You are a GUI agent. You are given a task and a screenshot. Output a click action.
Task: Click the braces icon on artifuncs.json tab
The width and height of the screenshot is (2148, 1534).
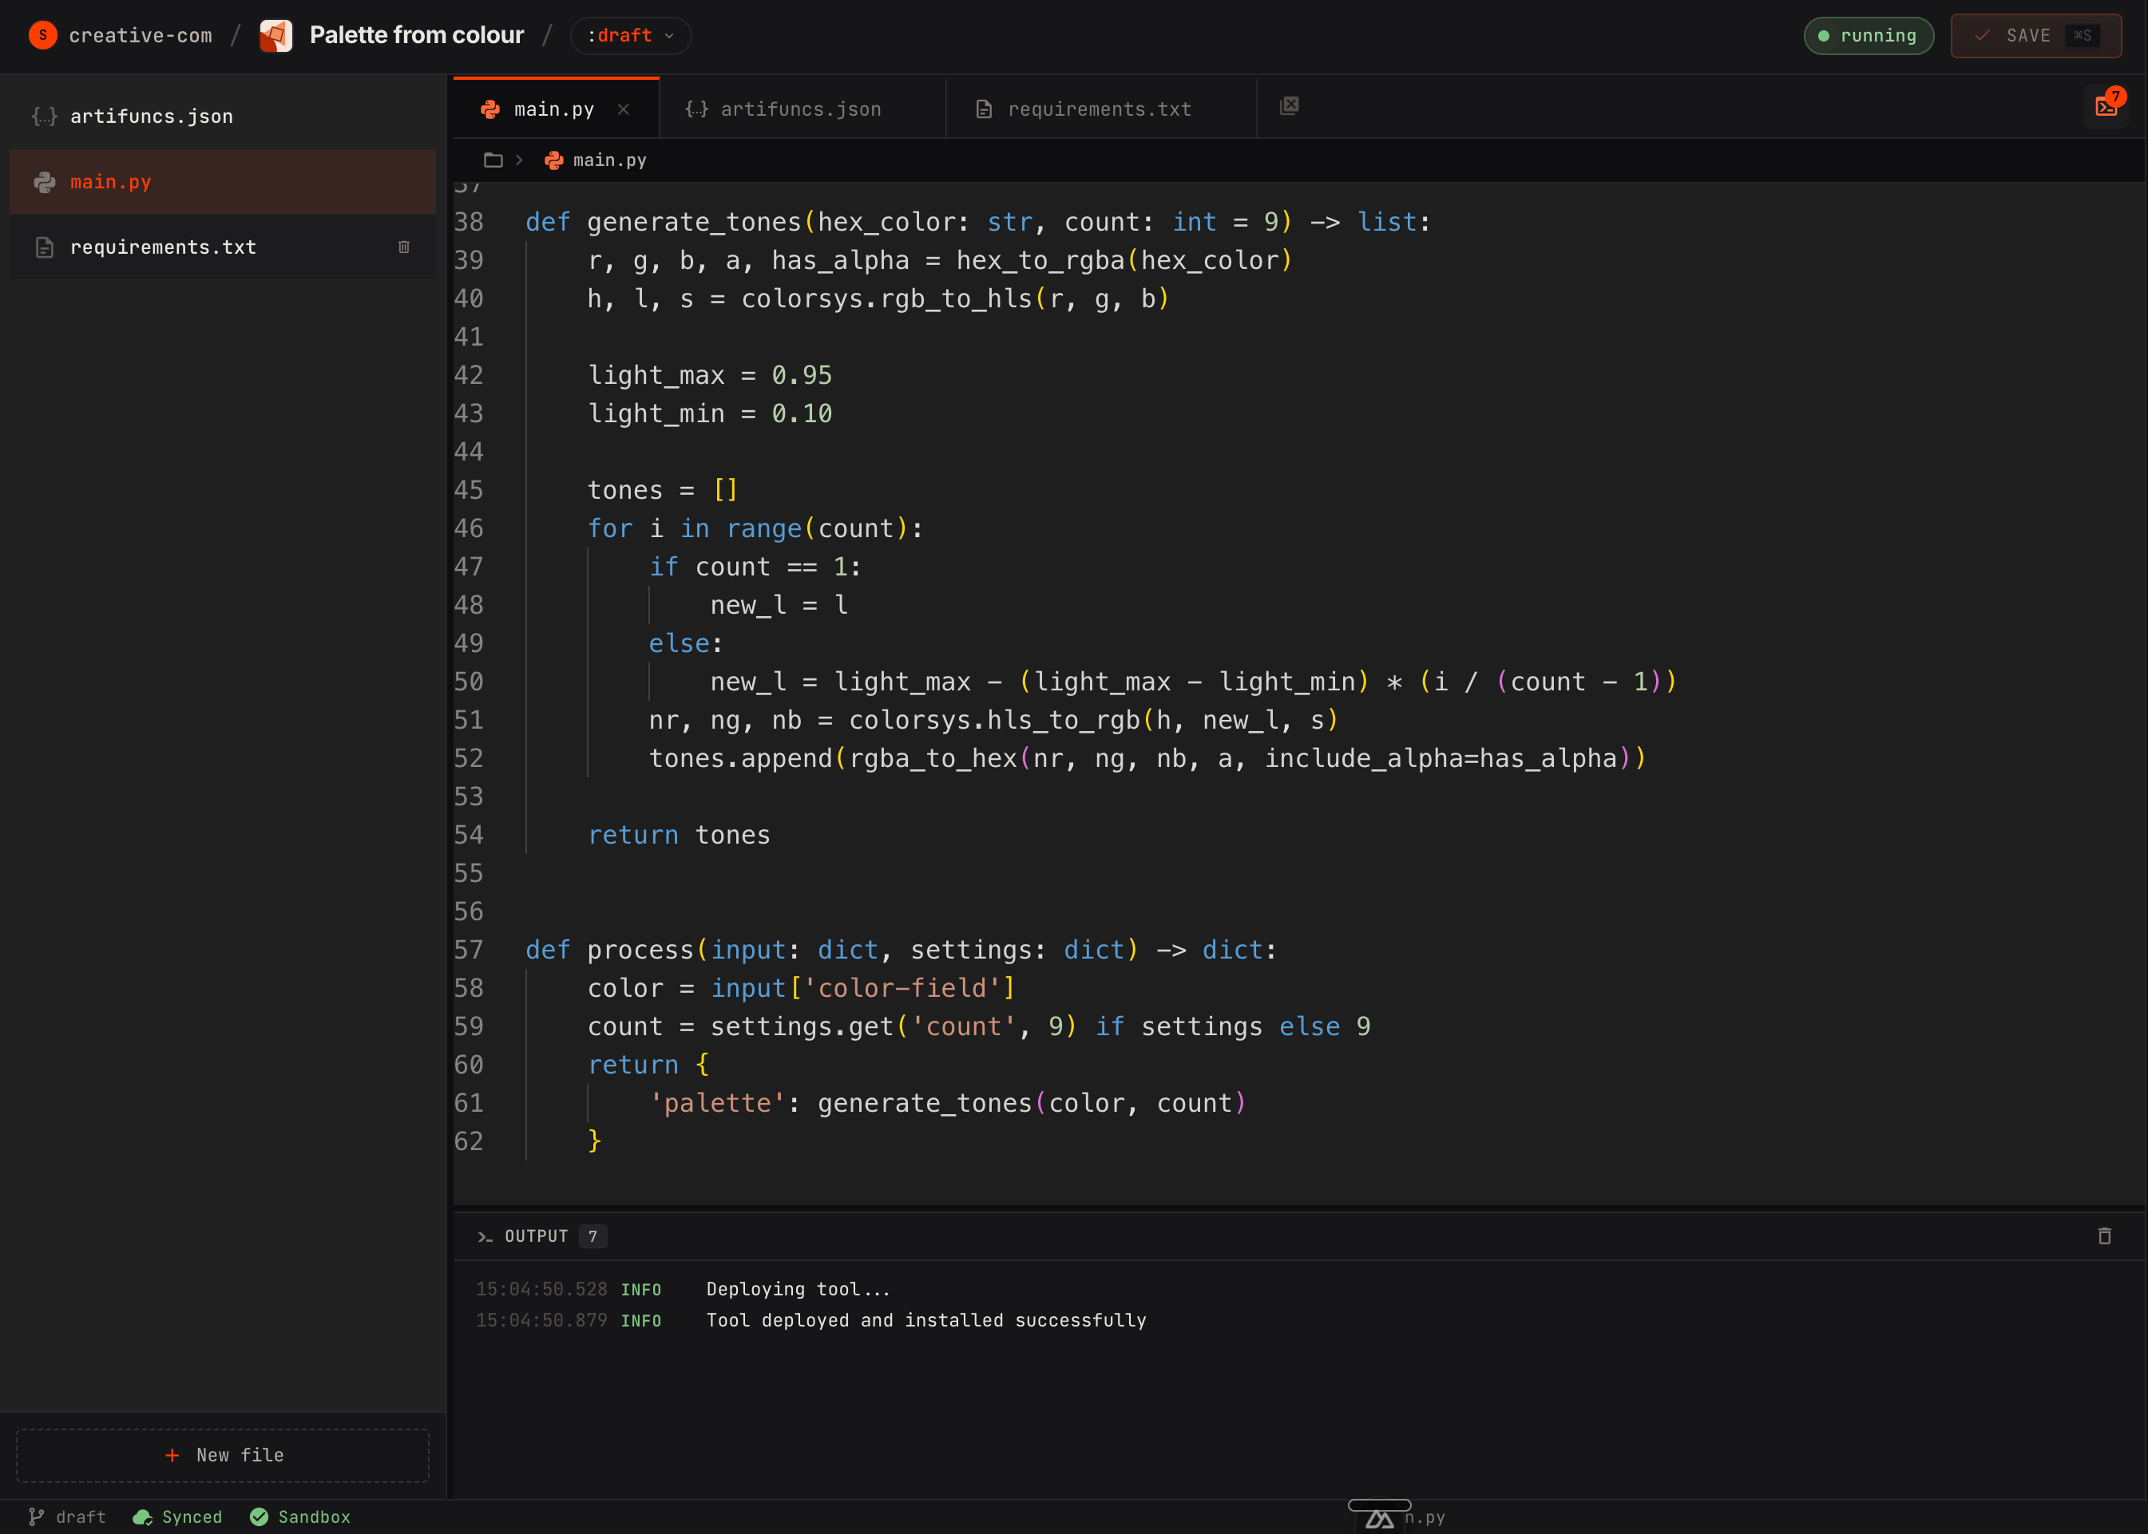696,109
